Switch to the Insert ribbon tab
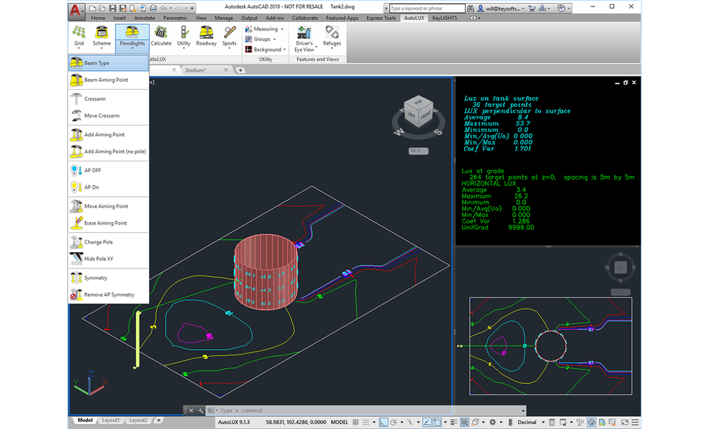This screenshot has height=429, width=709. point(119,18)
